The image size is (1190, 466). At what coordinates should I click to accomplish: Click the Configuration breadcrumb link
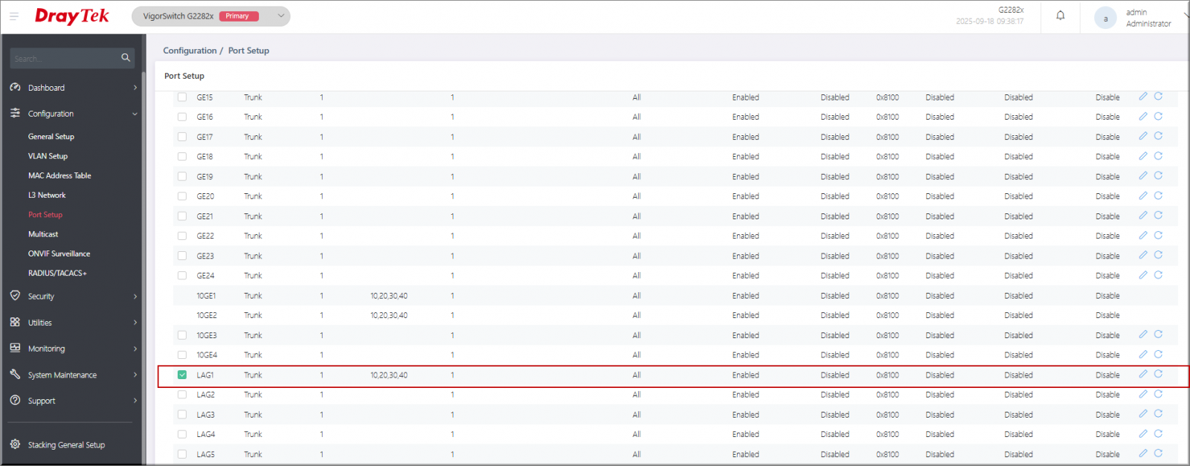pyautogui.click(x=190, y=51)
